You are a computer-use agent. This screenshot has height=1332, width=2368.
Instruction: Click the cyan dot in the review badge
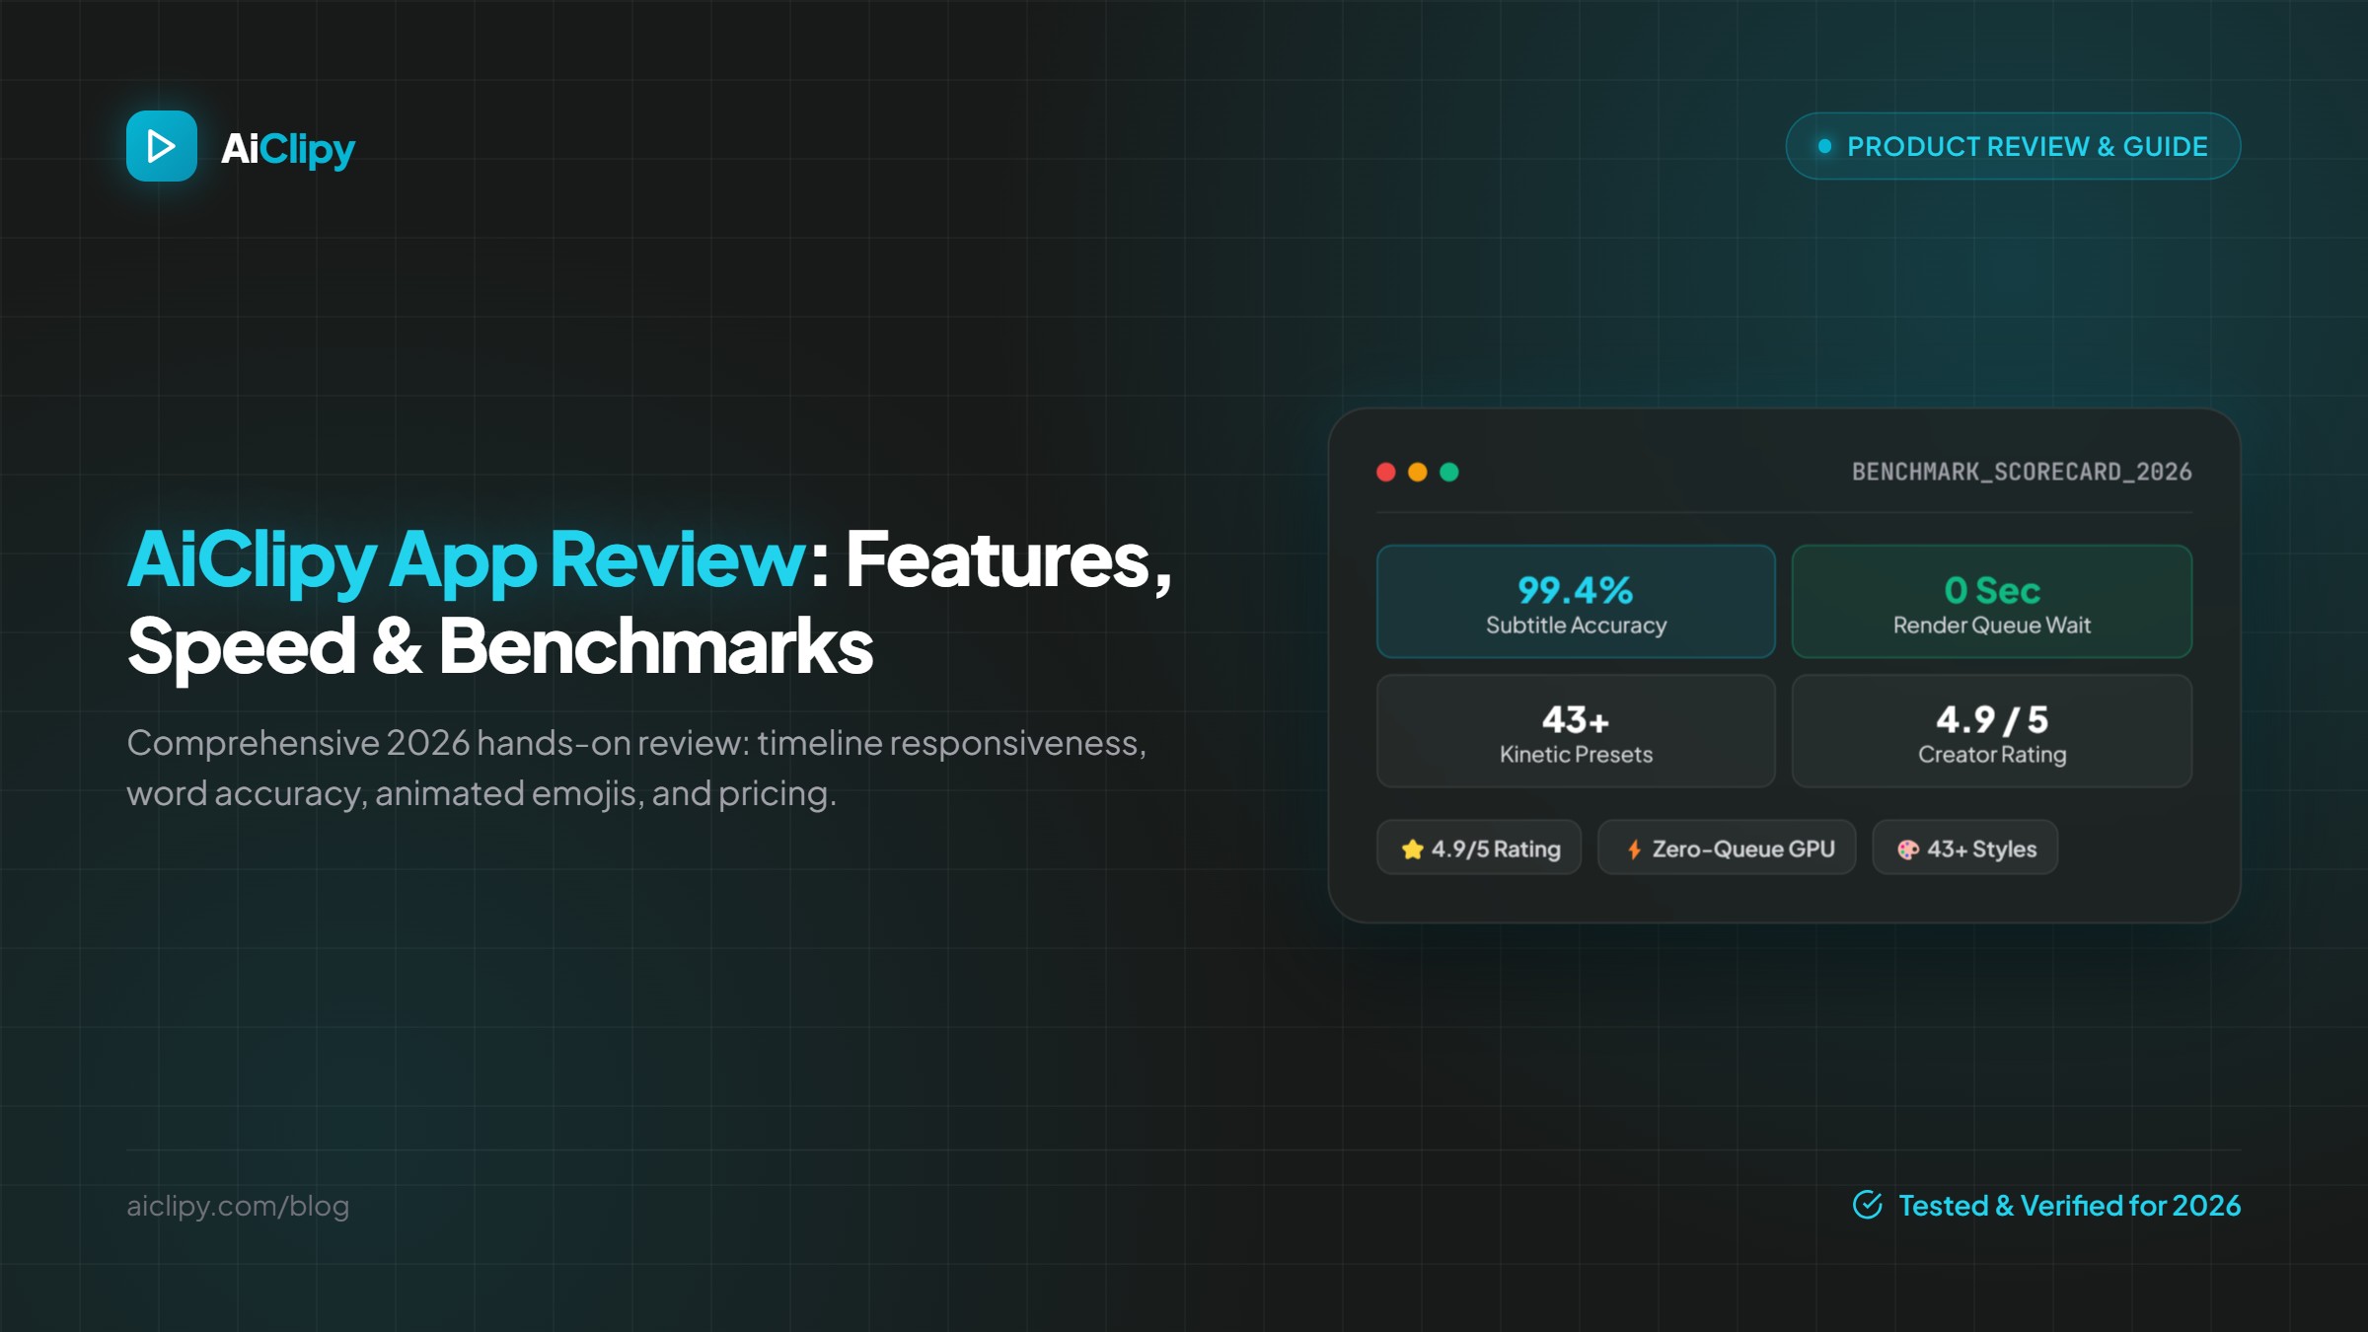click(x=1824, y=146)
